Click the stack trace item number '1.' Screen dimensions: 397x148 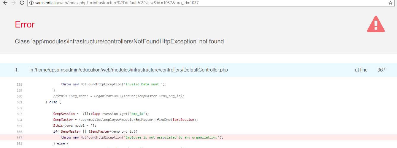17,70
